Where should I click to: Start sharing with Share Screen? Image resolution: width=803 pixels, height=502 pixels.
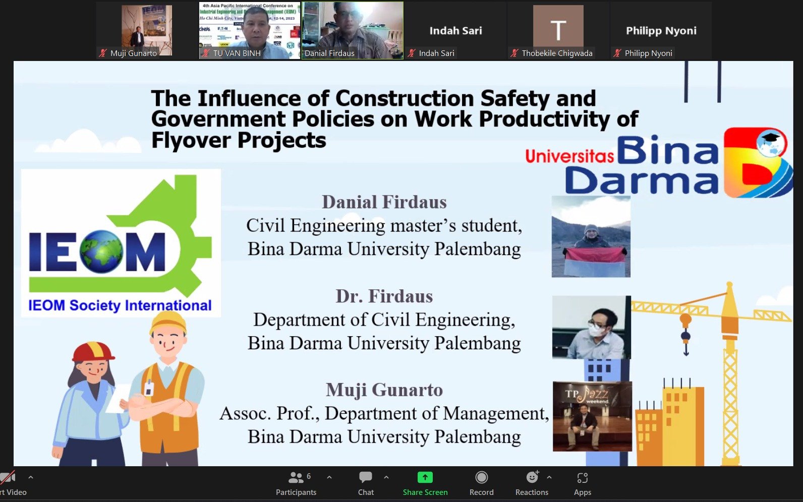[425, 484]
